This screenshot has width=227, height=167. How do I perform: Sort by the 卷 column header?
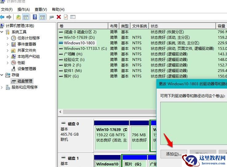83,26
